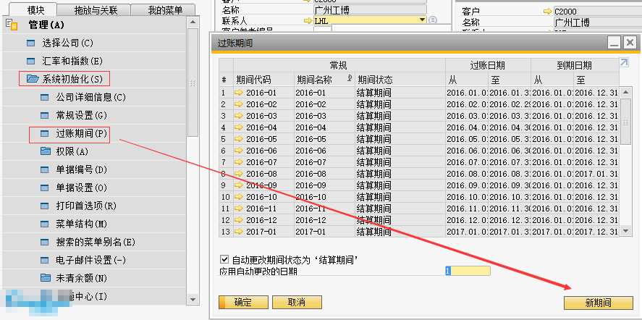
Task: Click the 名称 广州工博 field in the left form
Action: coord(370,10)
